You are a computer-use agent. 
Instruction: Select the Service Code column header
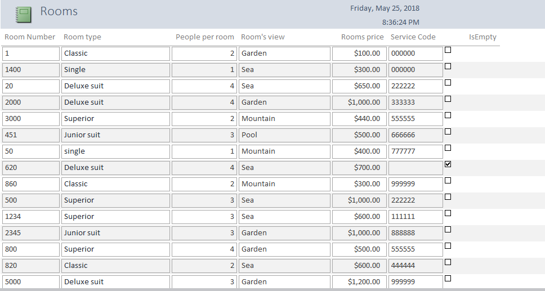click(x=413, y=37)
